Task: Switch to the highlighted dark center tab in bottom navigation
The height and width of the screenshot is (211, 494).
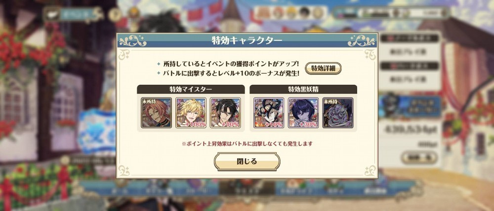Action: coord(247,188)
